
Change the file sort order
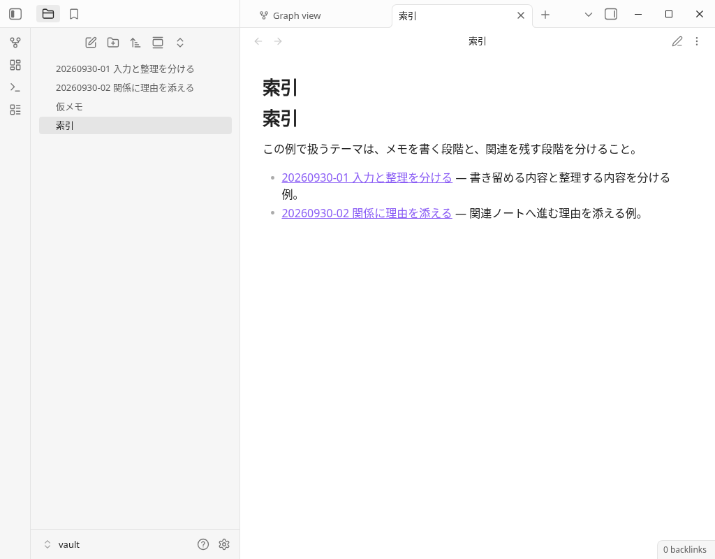click(135, 43)
